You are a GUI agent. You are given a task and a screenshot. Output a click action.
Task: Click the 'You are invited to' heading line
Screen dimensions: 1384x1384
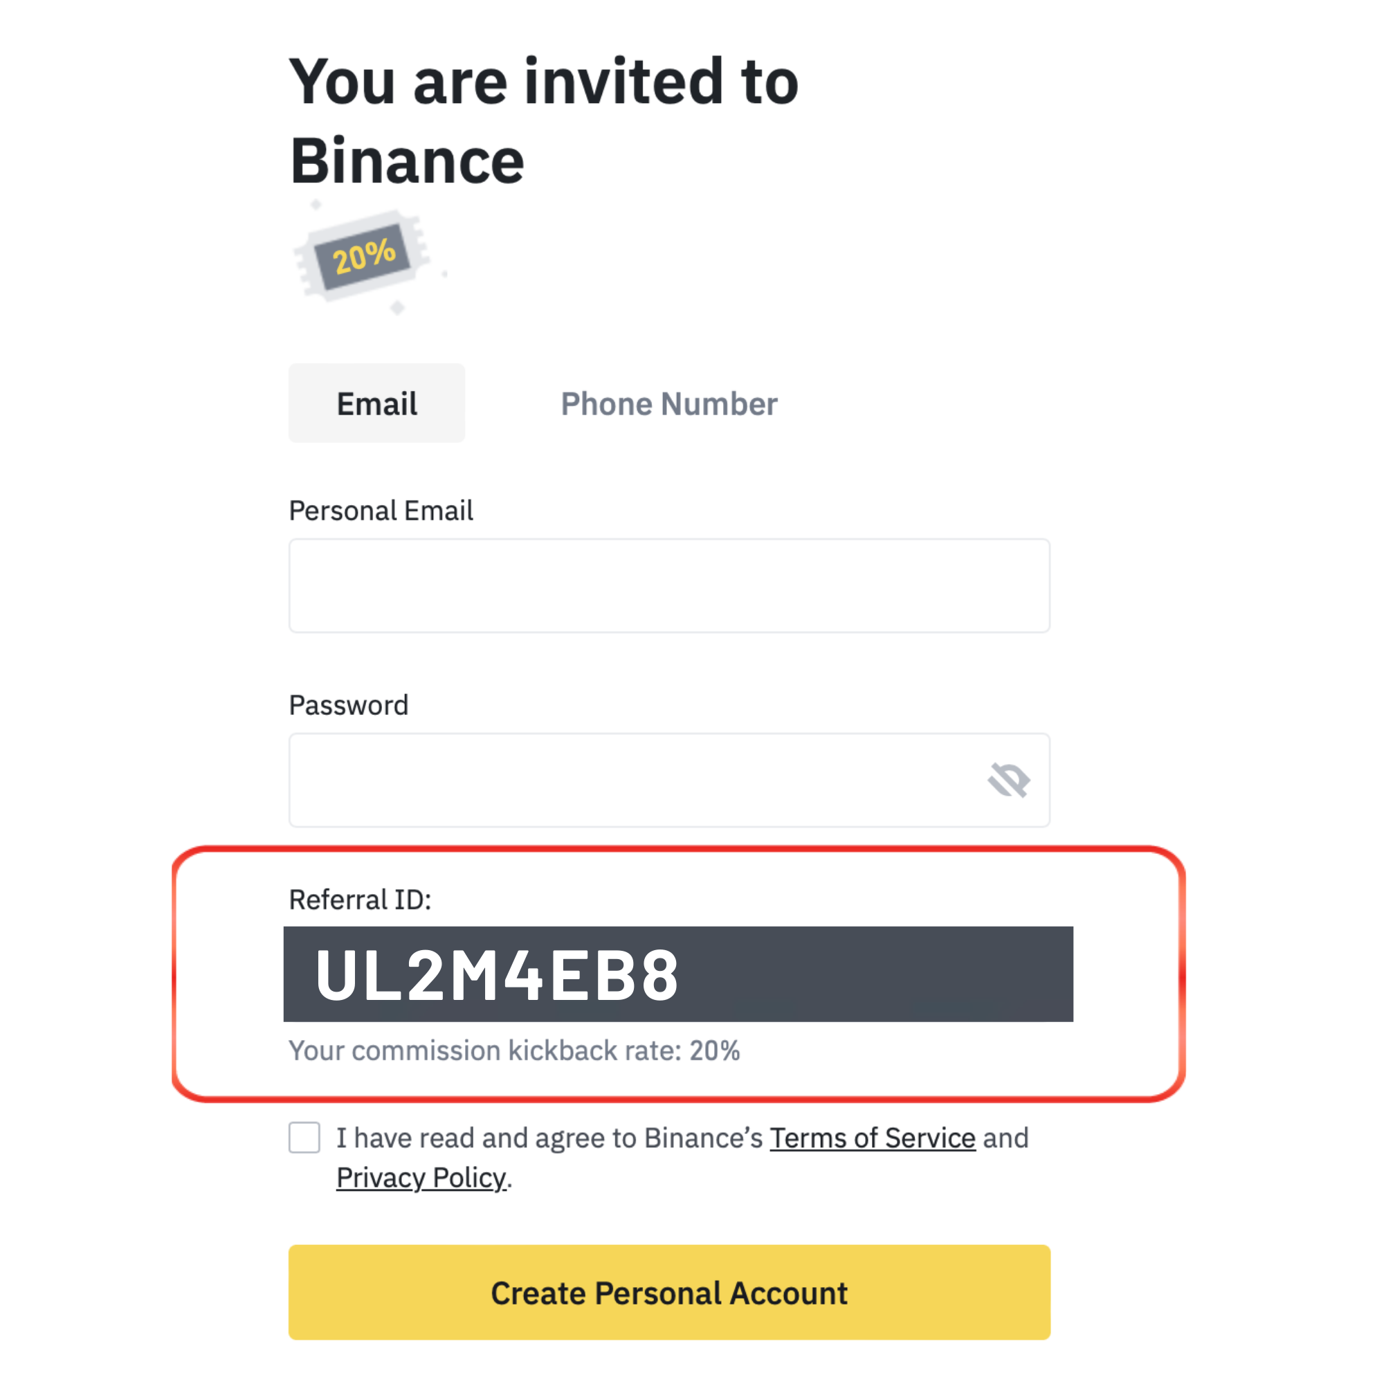pos(544,82)
